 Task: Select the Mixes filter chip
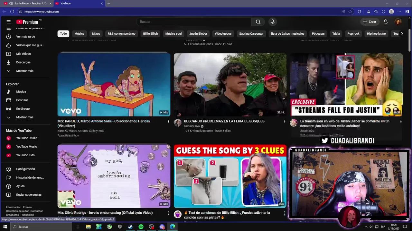tap(96, 34)
